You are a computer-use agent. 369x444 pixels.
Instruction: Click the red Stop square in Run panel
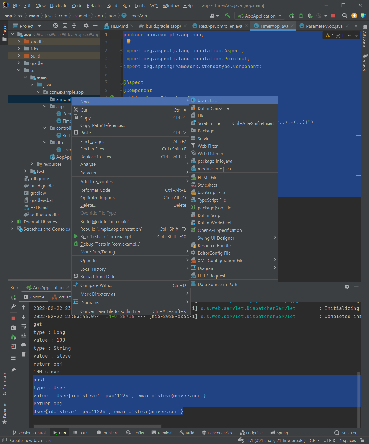[x=13, y=318]
